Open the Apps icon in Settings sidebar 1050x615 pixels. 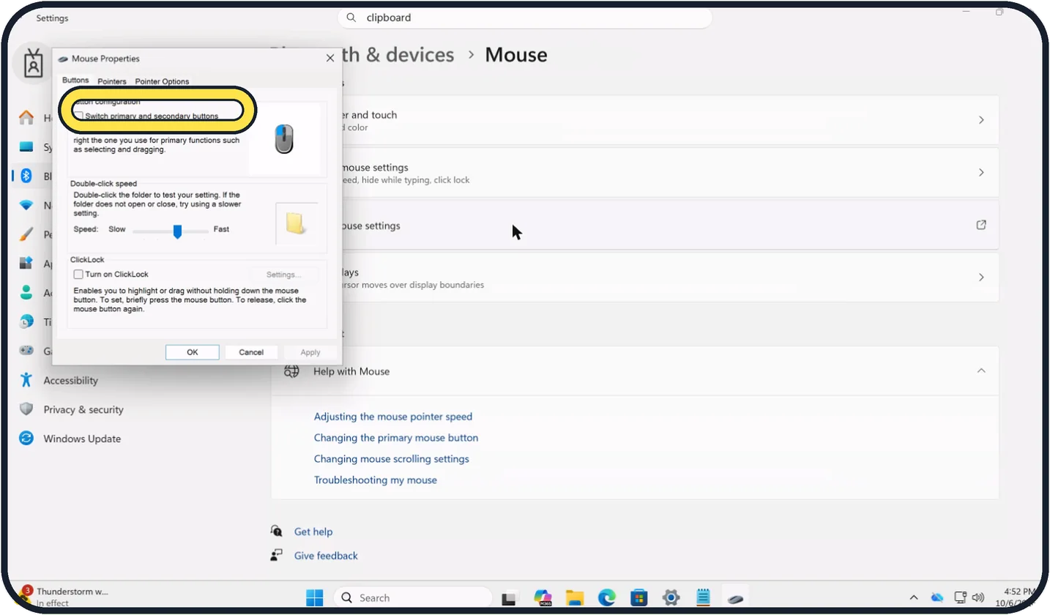click(26, 264)
